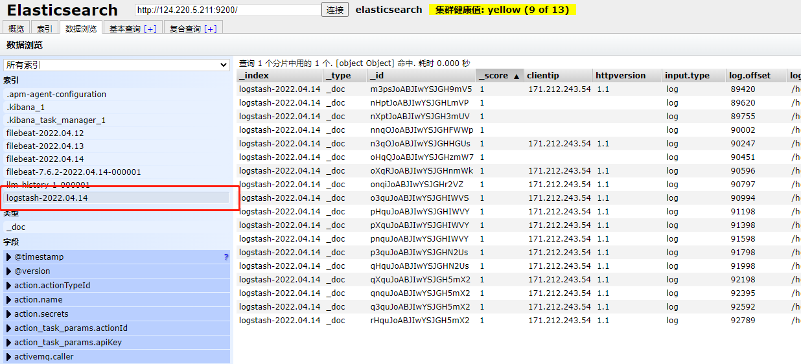Click the @timestamp help question mark
Screen dimensions: 801x364
click(226, 257)
